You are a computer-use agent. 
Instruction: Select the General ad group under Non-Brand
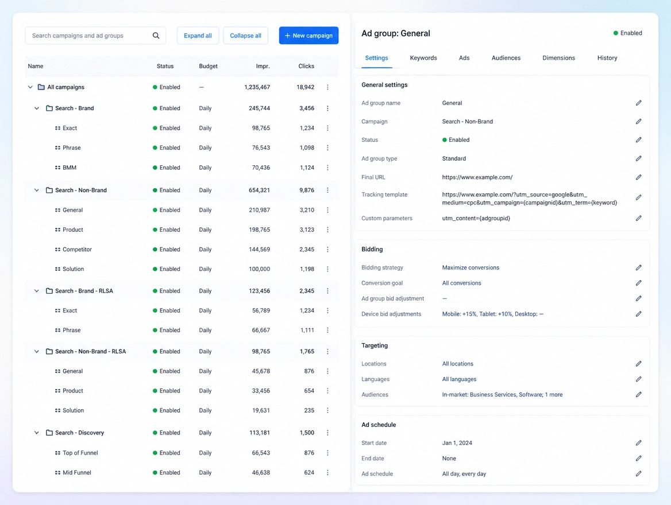[182, 210]
